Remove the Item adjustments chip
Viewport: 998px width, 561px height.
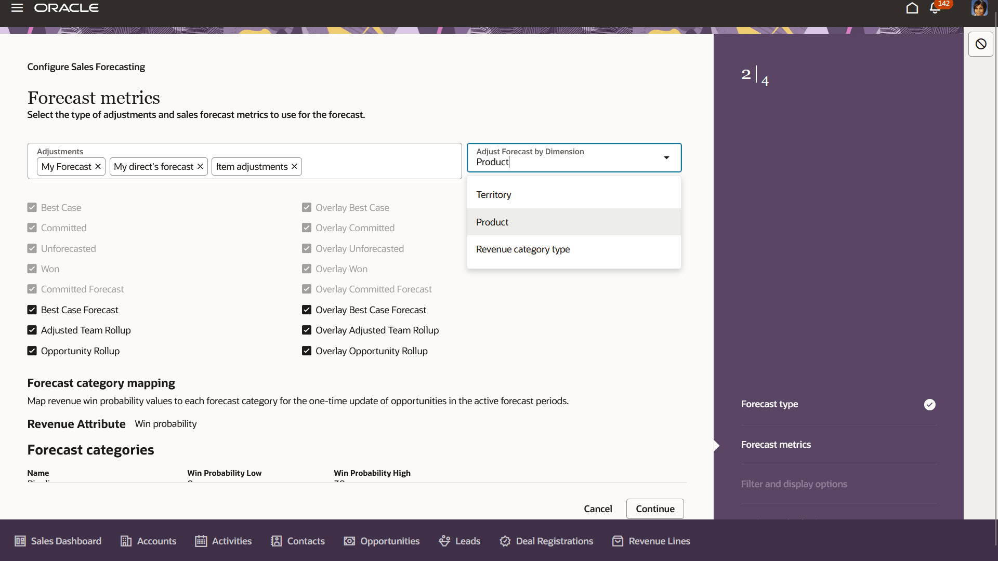point(294,166)
